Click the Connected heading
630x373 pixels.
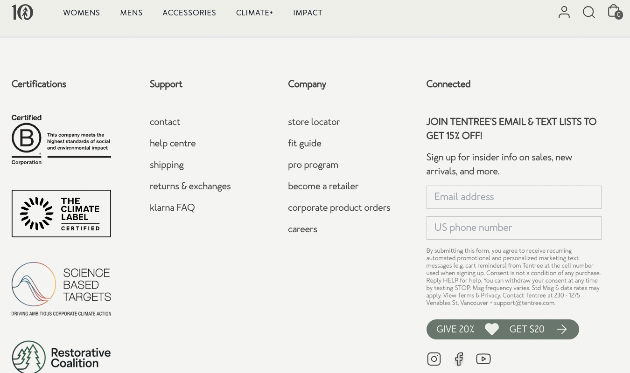click(x=448, y=84)
